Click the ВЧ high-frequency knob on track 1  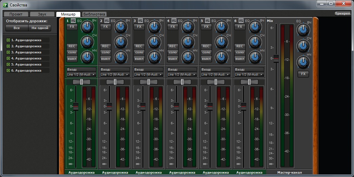87,27
